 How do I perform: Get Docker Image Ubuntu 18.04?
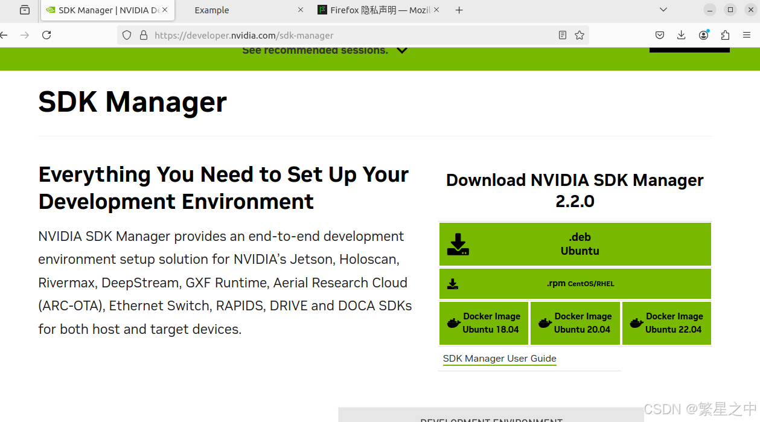(484, 323)
